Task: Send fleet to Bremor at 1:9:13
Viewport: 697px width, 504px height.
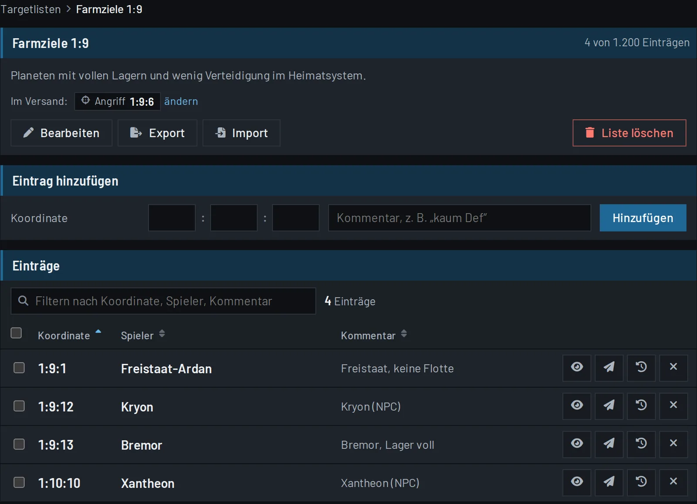Action: 609,445
